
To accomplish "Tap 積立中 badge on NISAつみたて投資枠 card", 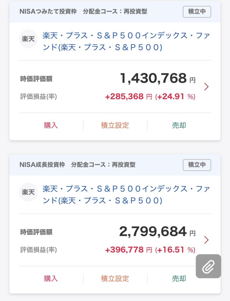I will [x=197, y=12].
